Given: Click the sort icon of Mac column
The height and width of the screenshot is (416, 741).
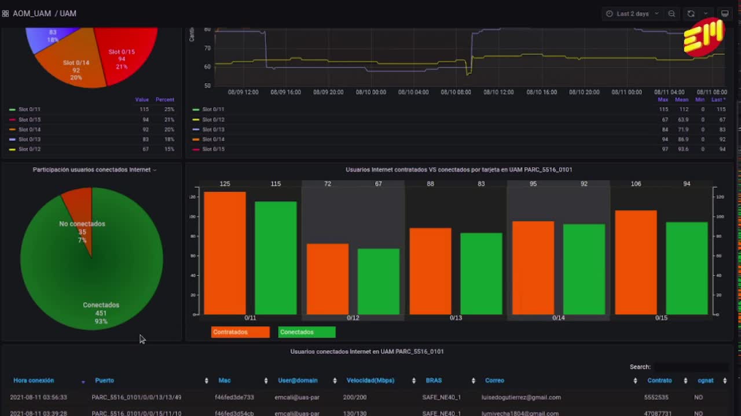Looking at the screenshot, I should coord(266,381).
